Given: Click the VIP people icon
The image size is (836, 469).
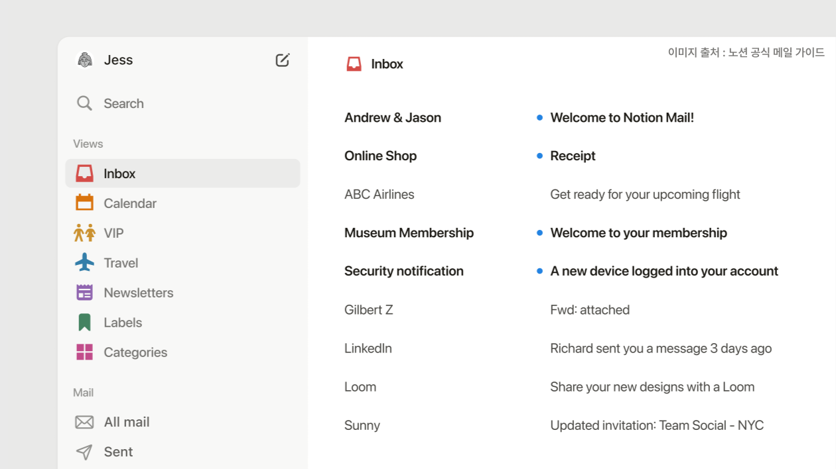Looking at the screenshot, I should (84, 233).
